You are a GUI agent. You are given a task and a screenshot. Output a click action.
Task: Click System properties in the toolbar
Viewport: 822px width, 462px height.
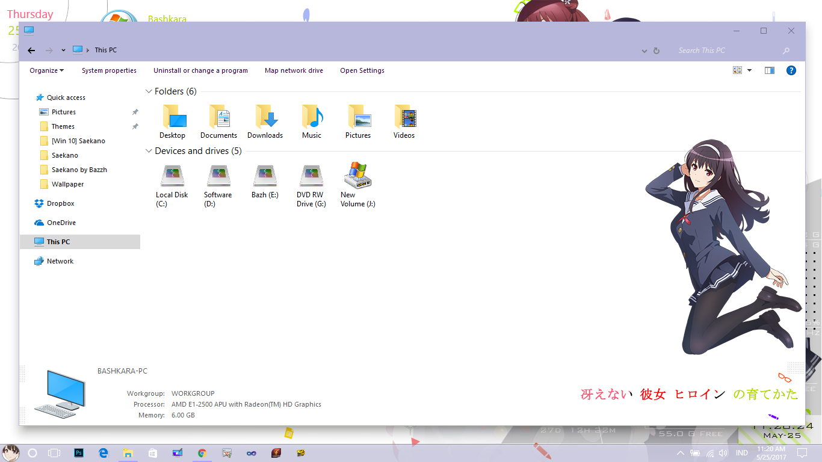tap(109, 70)
